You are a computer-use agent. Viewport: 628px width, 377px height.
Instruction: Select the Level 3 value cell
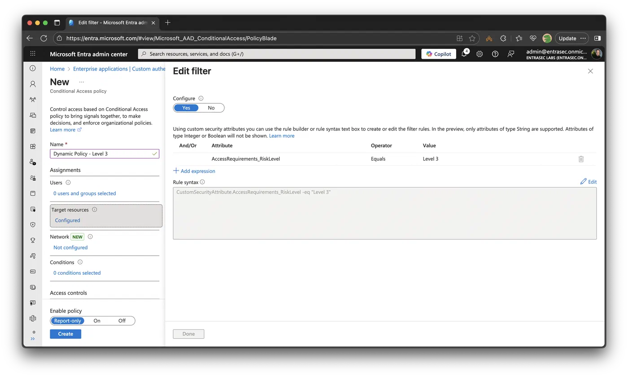[x=431, y=159]
